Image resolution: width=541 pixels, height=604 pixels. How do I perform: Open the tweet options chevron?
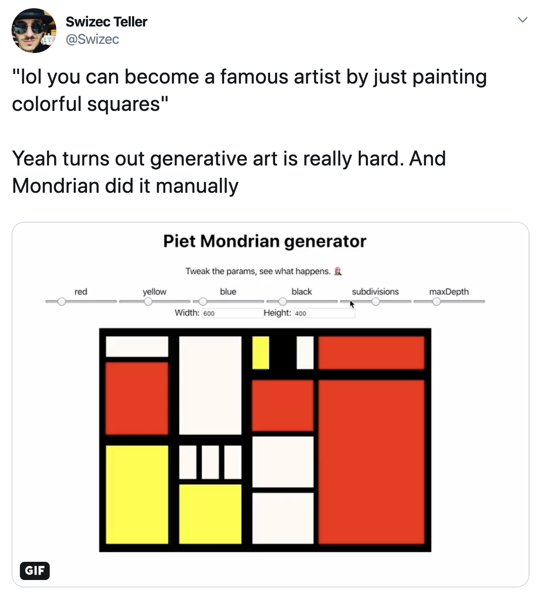tap(523, 19)
